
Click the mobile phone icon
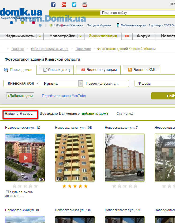118,25
